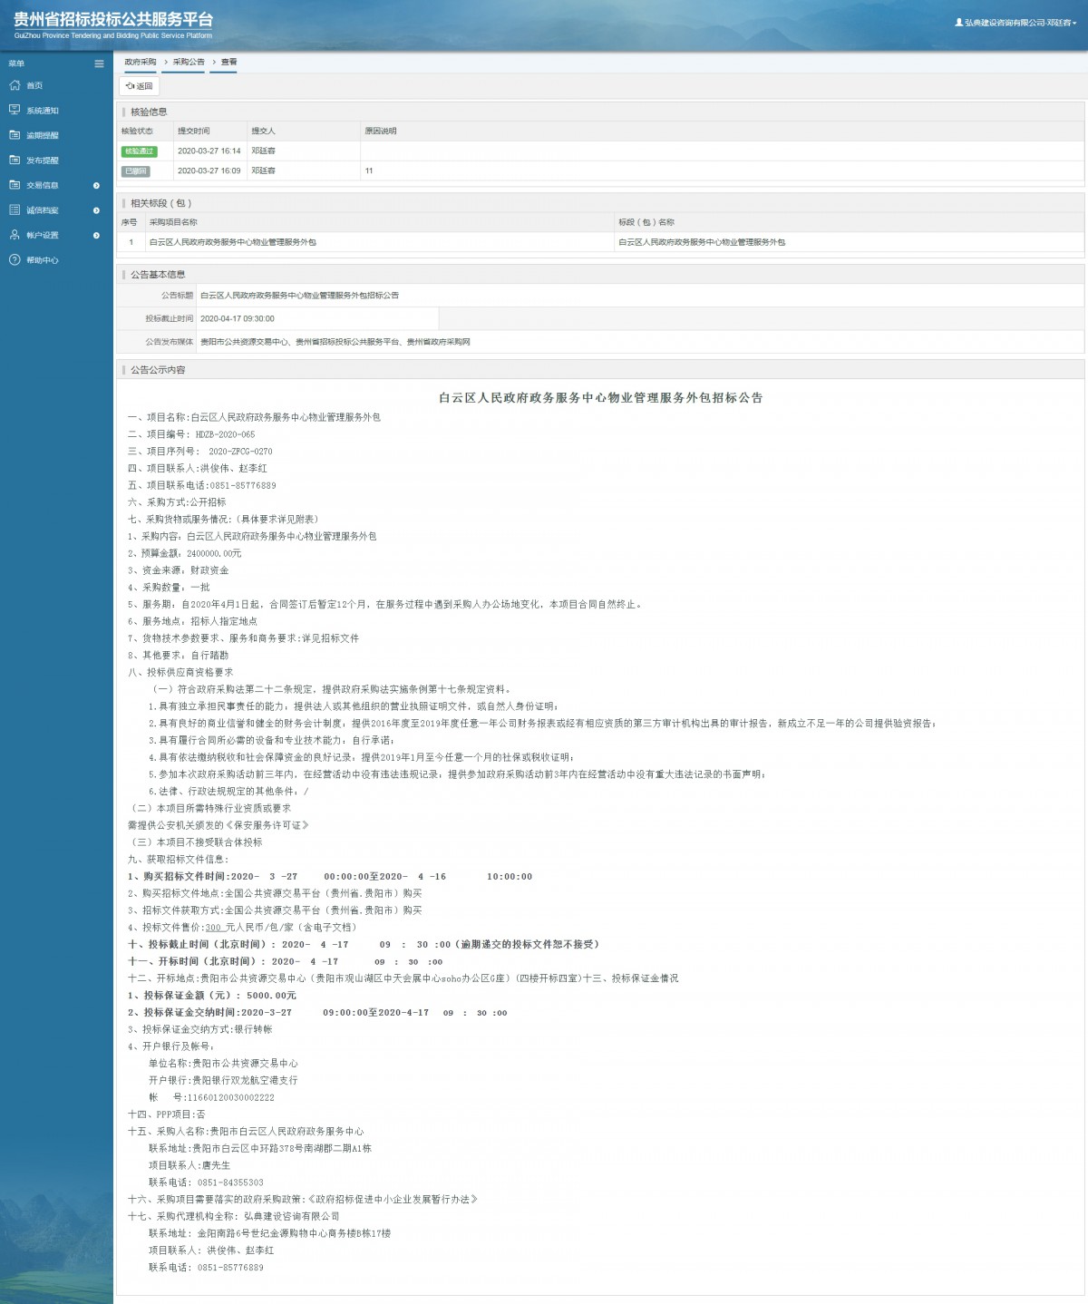
Task: Click the gray 已撤回 status badge
Action: tap(135, 171)
